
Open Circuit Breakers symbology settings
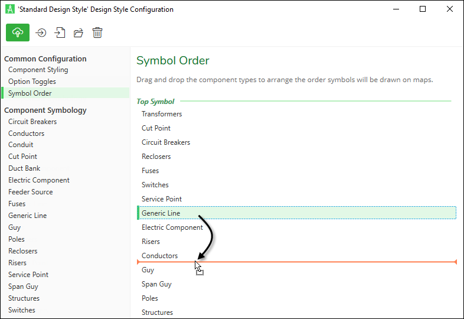32,122
